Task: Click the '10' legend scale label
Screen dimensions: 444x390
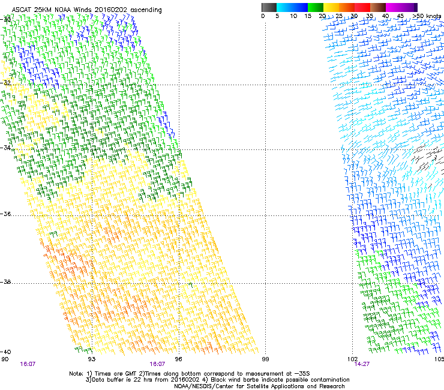Action: [293, 16]
